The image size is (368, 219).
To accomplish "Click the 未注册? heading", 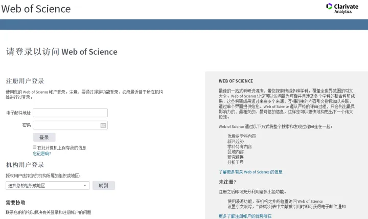I will 227,182.
